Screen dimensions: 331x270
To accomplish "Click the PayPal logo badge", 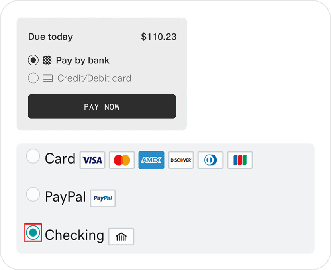I will tap(103, 198).
